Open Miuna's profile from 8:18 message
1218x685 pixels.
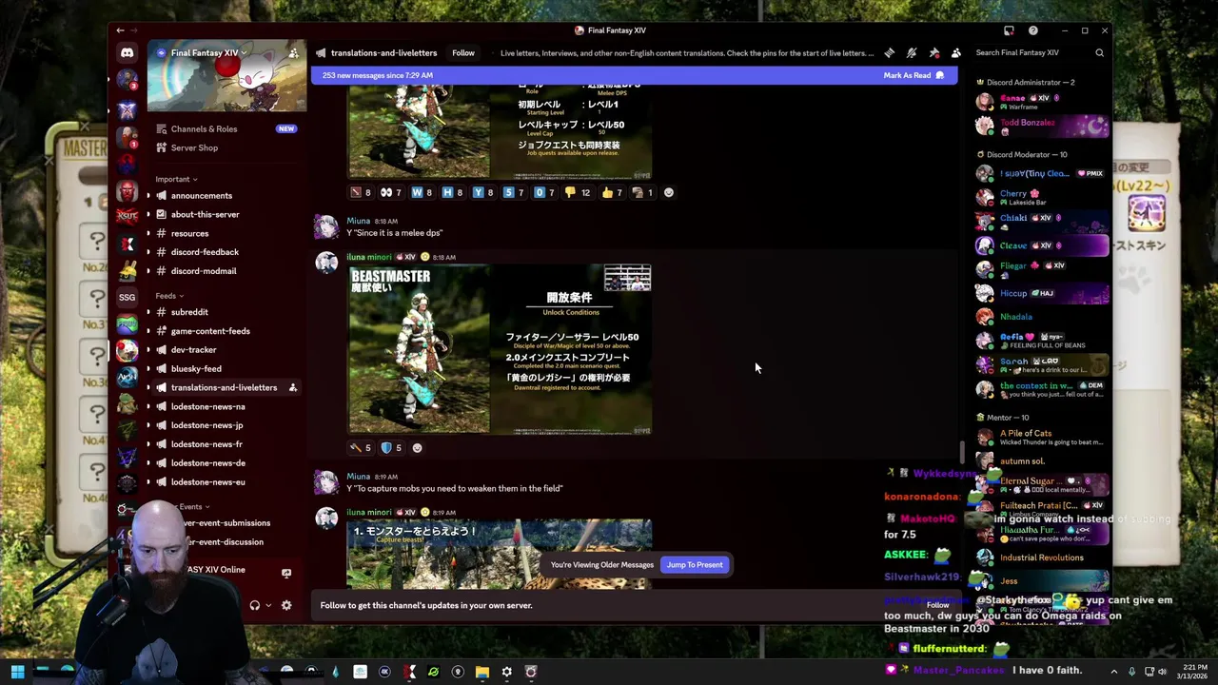pos(358,221)
